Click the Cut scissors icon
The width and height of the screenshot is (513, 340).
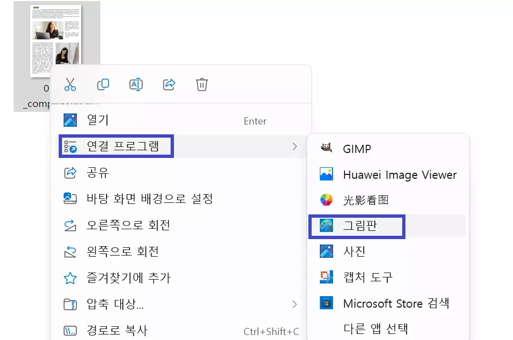coord(70,84)
